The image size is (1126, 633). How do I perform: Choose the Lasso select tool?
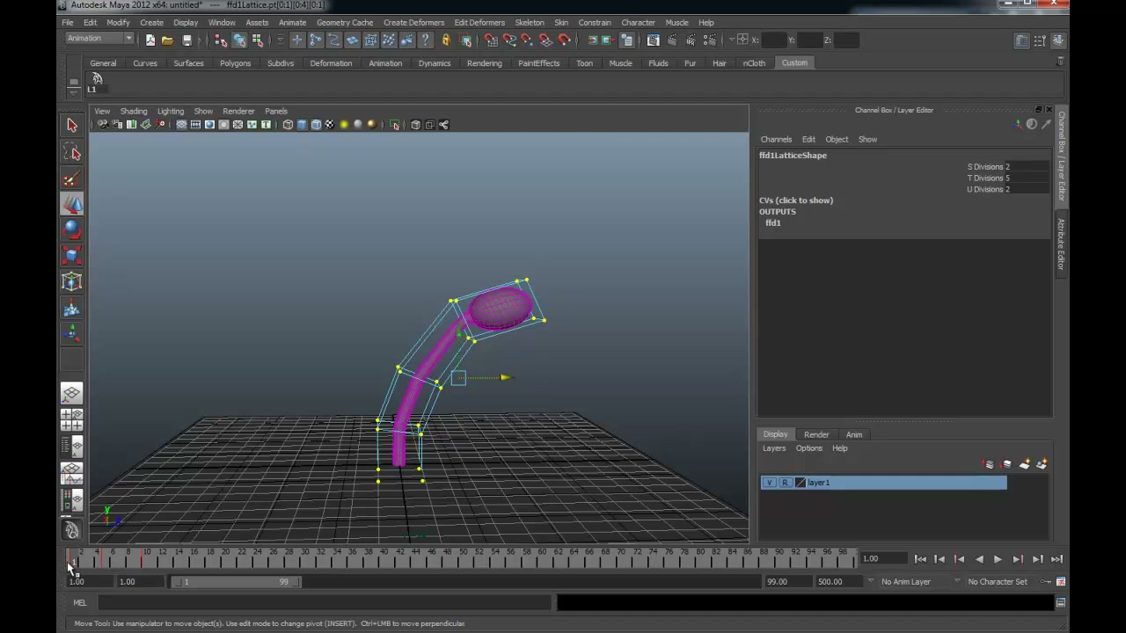[72, 153]
